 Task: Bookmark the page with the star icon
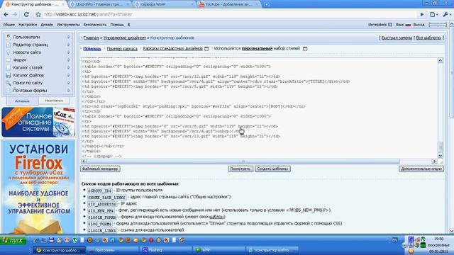click(x=38, y=14)
